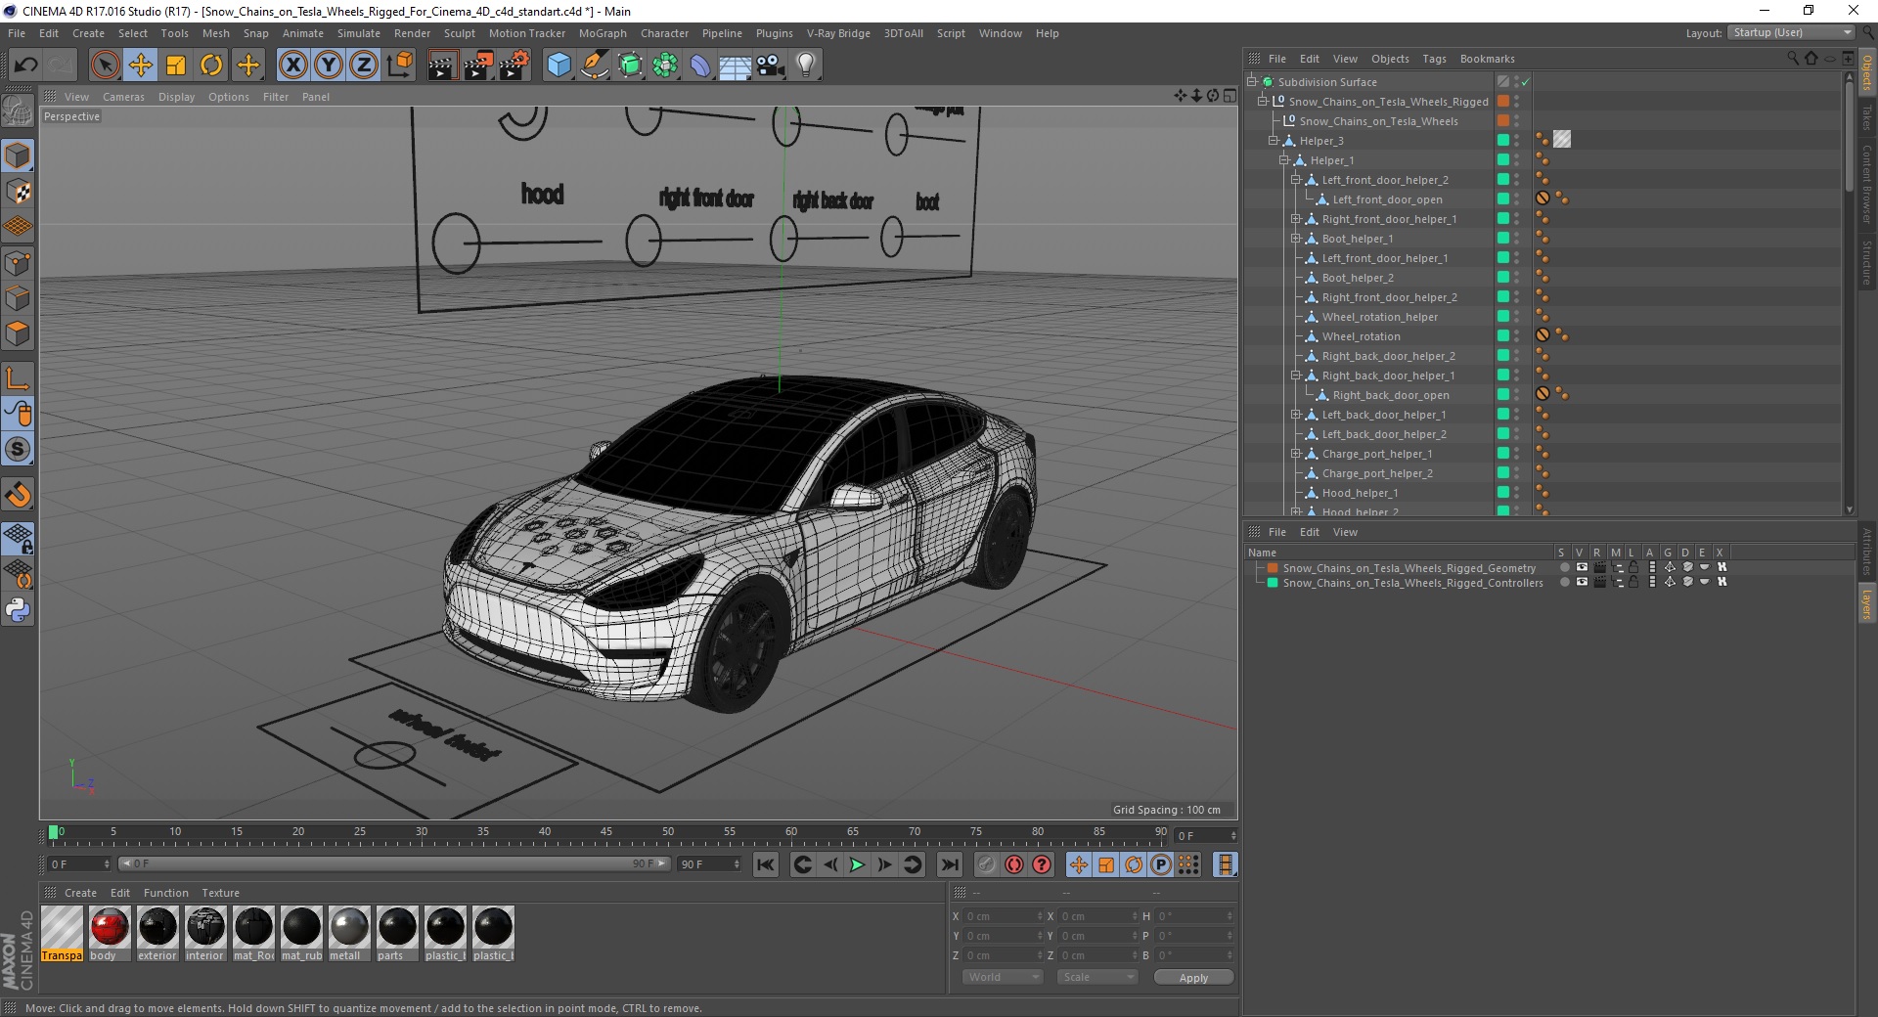1878x1017 pixels.
Task: Open the MoGraph menu
Action: click(603, 33)
